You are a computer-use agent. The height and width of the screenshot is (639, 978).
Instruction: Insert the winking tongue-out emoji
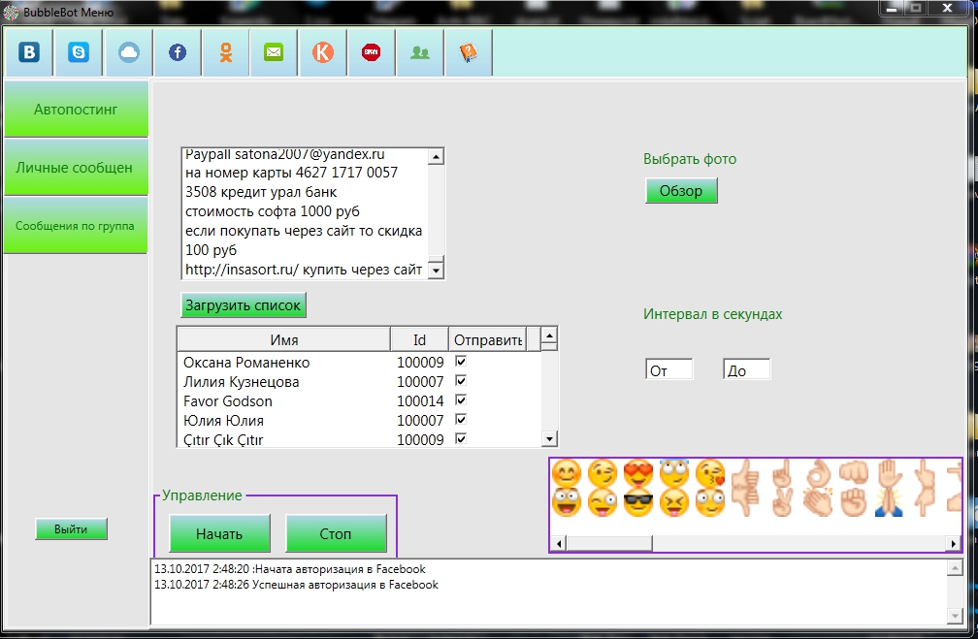pyautogui.click(x=603, y=502)
